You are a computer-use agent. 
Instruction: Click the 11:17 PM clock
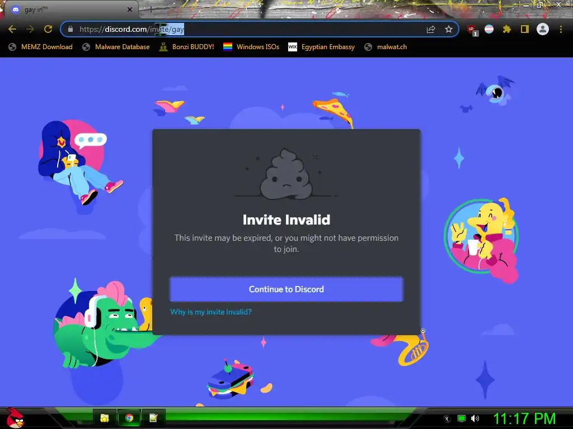coord(524,418)
